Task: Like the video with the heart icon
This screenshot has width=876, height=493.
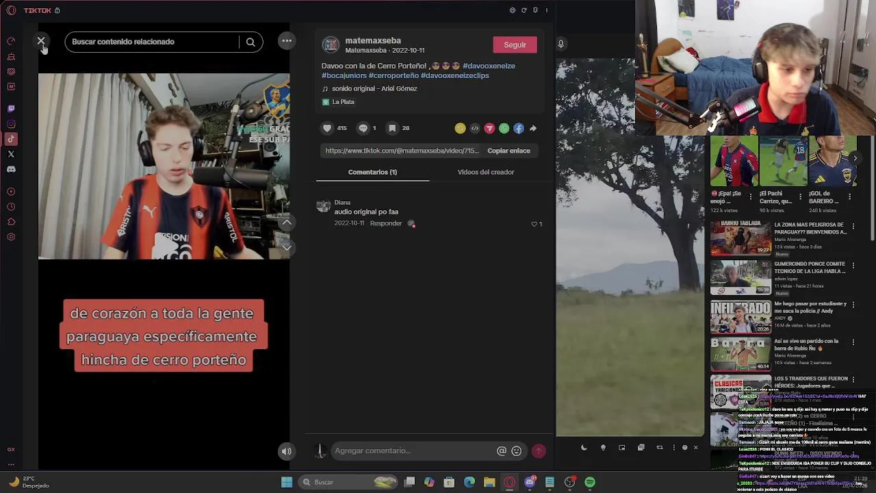Action: click(327, 128)
